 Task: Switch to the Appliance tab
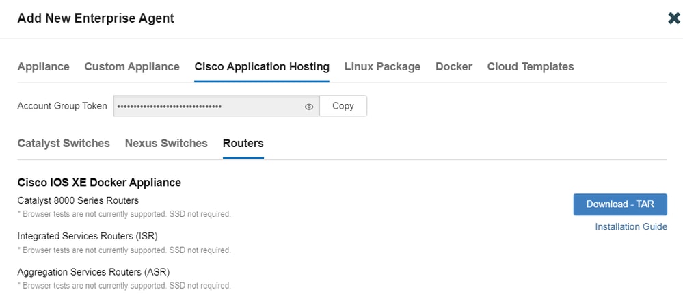click(43, 66)
